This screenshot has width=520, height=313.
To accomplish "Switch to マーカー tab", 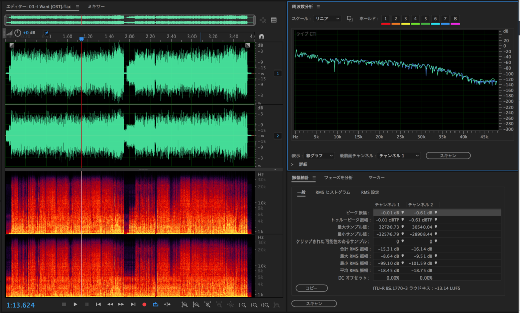I will [377, 178].
